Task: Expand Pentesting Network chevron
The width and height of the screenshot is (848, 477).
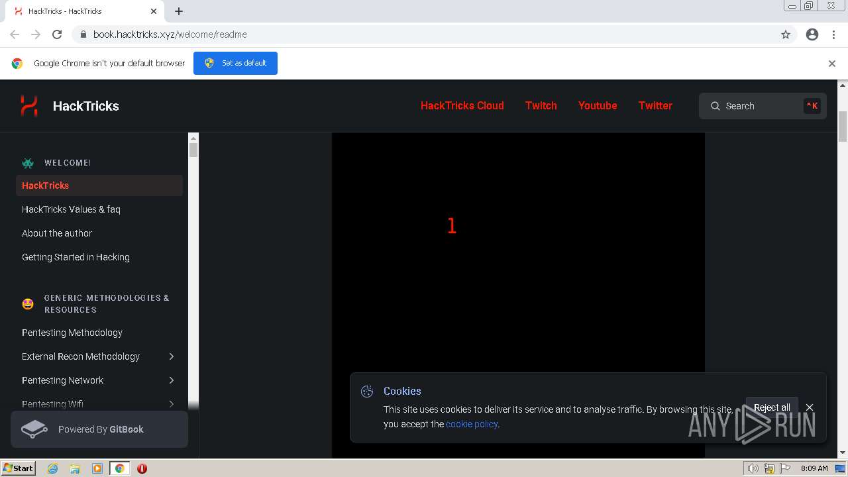Action: (x=172, y=380)
